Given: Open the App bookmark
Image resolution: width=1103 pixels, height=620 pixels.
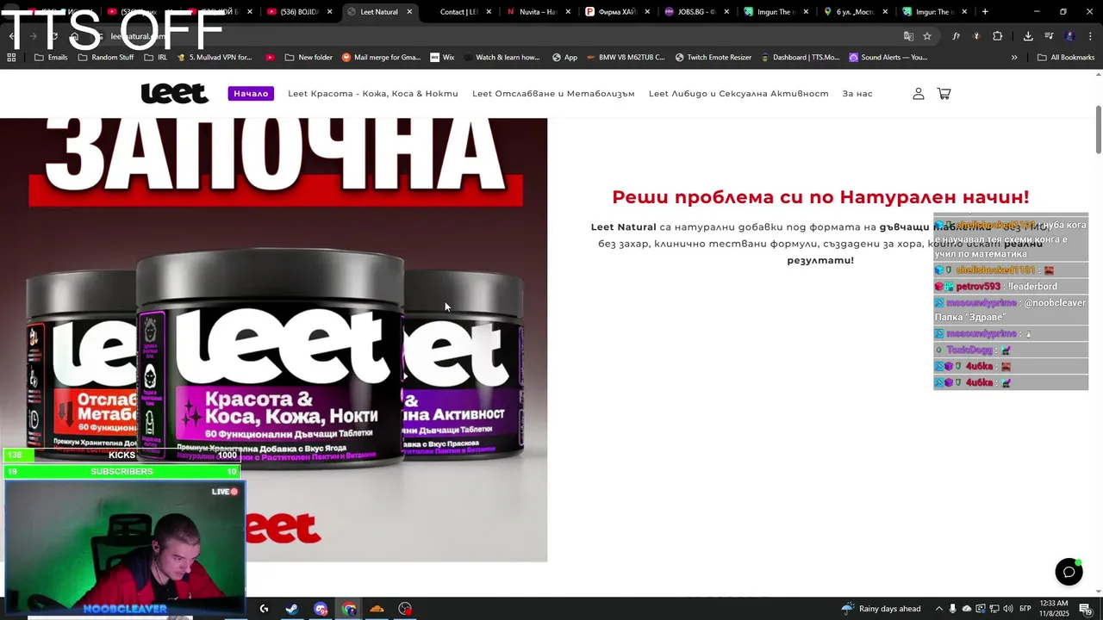Looking at the screenshot, I should pyautogui.click(x=564, y=58).
